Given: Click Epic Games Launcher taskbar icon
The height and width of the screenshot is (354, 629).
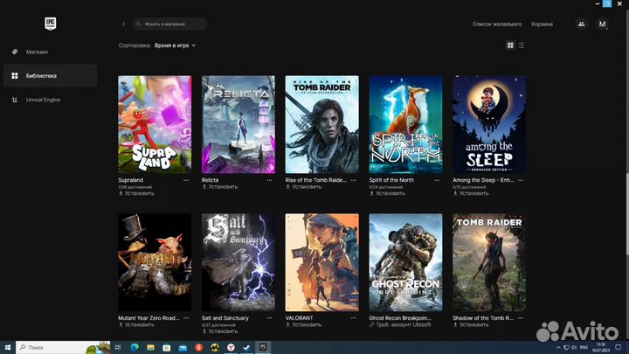Looking at the screenshot, I should click(263, 347).
